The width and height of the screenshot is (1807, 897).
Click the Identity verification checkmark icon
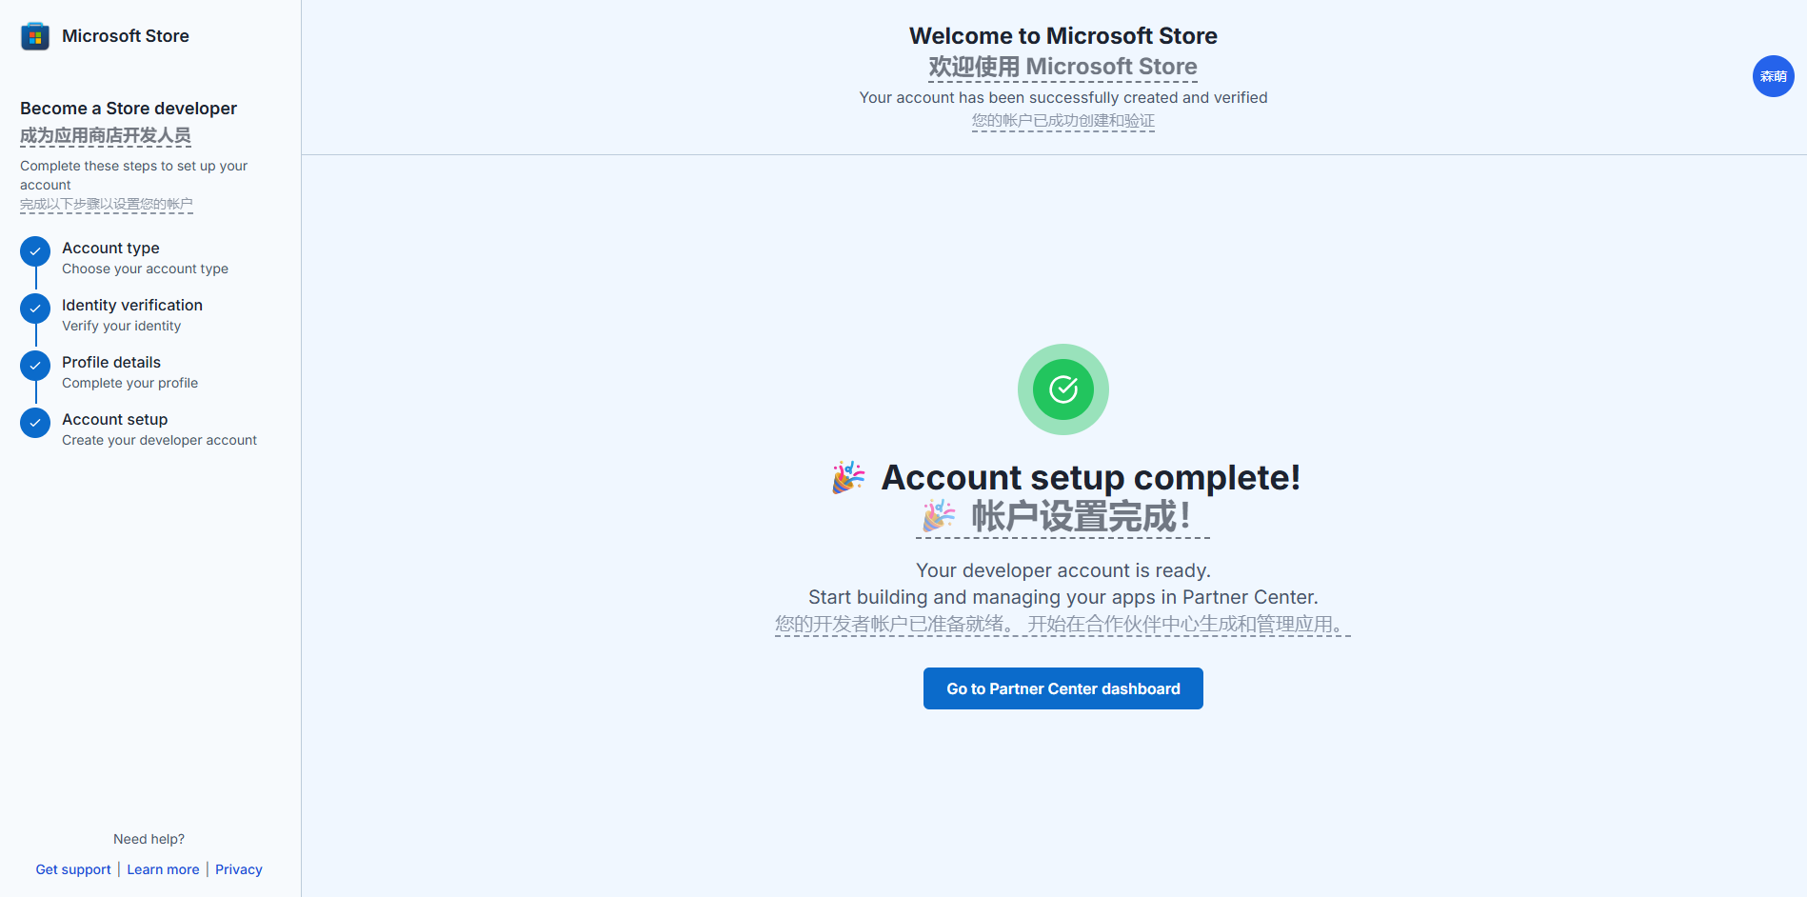[35, 309]
